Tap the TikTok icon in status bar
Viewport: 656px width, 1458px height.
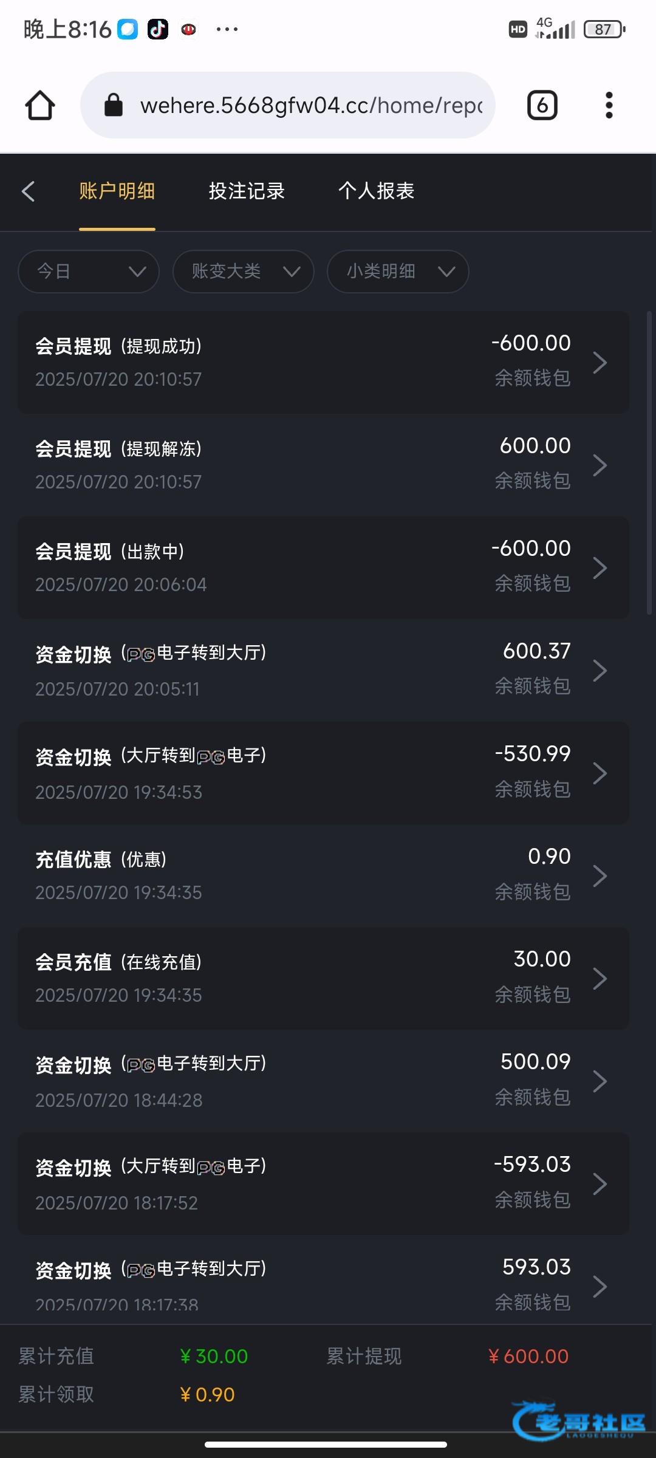pos(158,29)
